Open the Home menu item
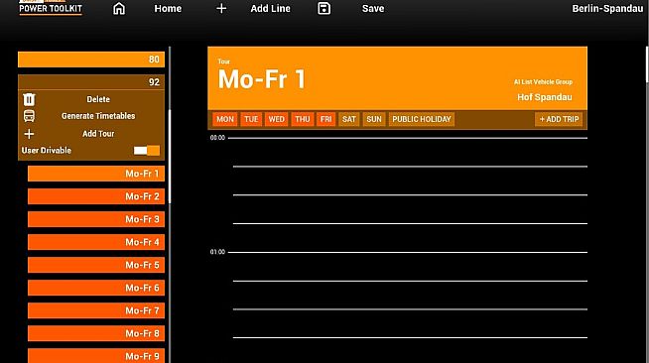Image resolution: width=649 pixels, height=363 pixels. 168,8
